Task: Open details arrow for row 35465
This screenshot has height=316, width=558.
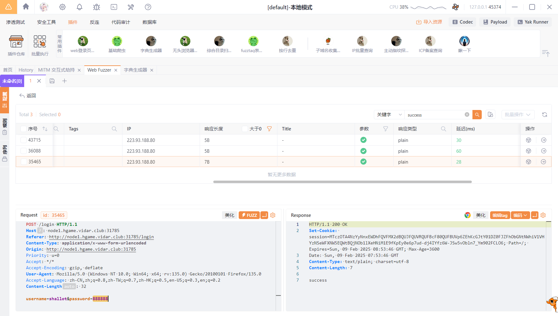Action: [543, 162]
